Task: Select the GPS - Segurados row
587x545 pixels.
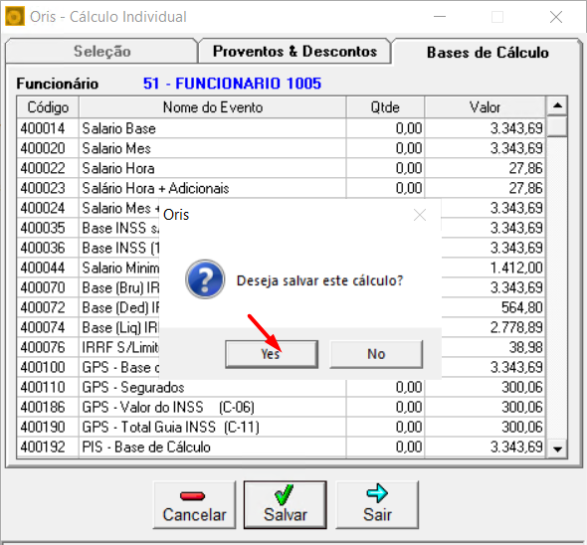Action: click(281, 387)
